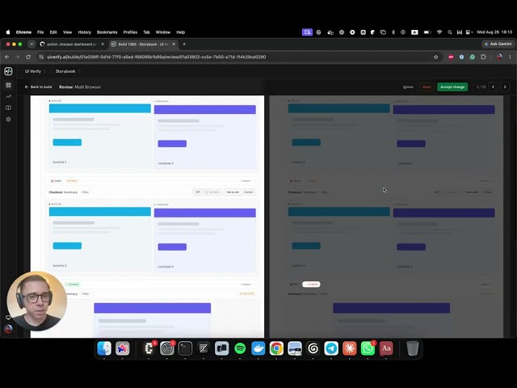Screen dimensions: 517x388
Task: Click the 2 / 25 change counter
Action: (x=481, y=86)
